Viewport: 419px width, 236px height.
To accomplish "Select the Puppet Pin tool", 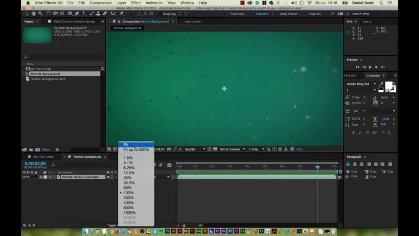I will (122, 14).
